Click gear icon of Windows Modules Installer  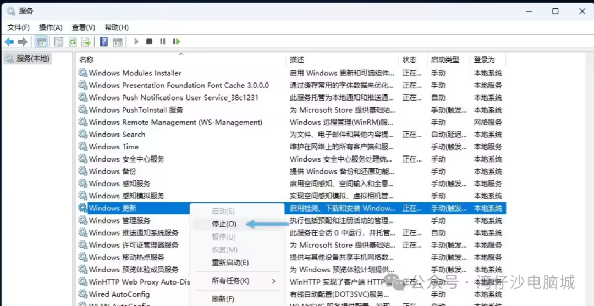[x=82, y=73]
